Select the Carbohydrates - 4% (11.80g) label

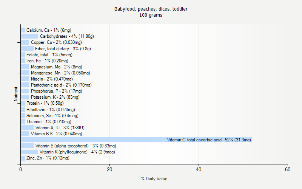(67, 36)
